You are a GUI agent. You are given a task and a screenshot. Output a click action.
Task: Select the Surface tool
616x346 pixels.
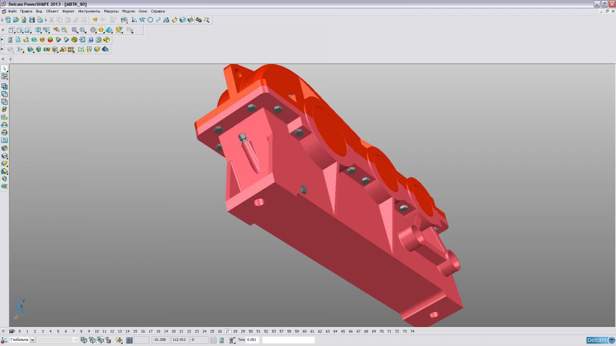click(175, 19)
